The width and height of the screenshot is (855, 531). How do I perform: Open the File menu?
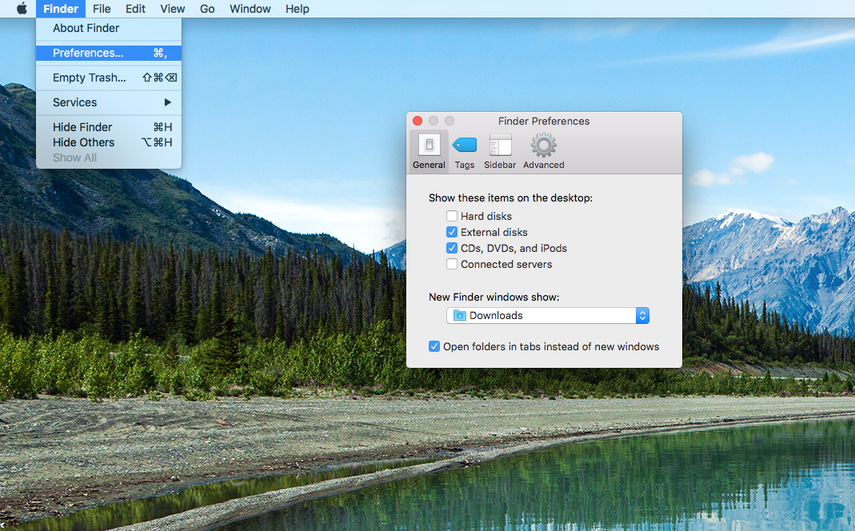coord(102,9)
